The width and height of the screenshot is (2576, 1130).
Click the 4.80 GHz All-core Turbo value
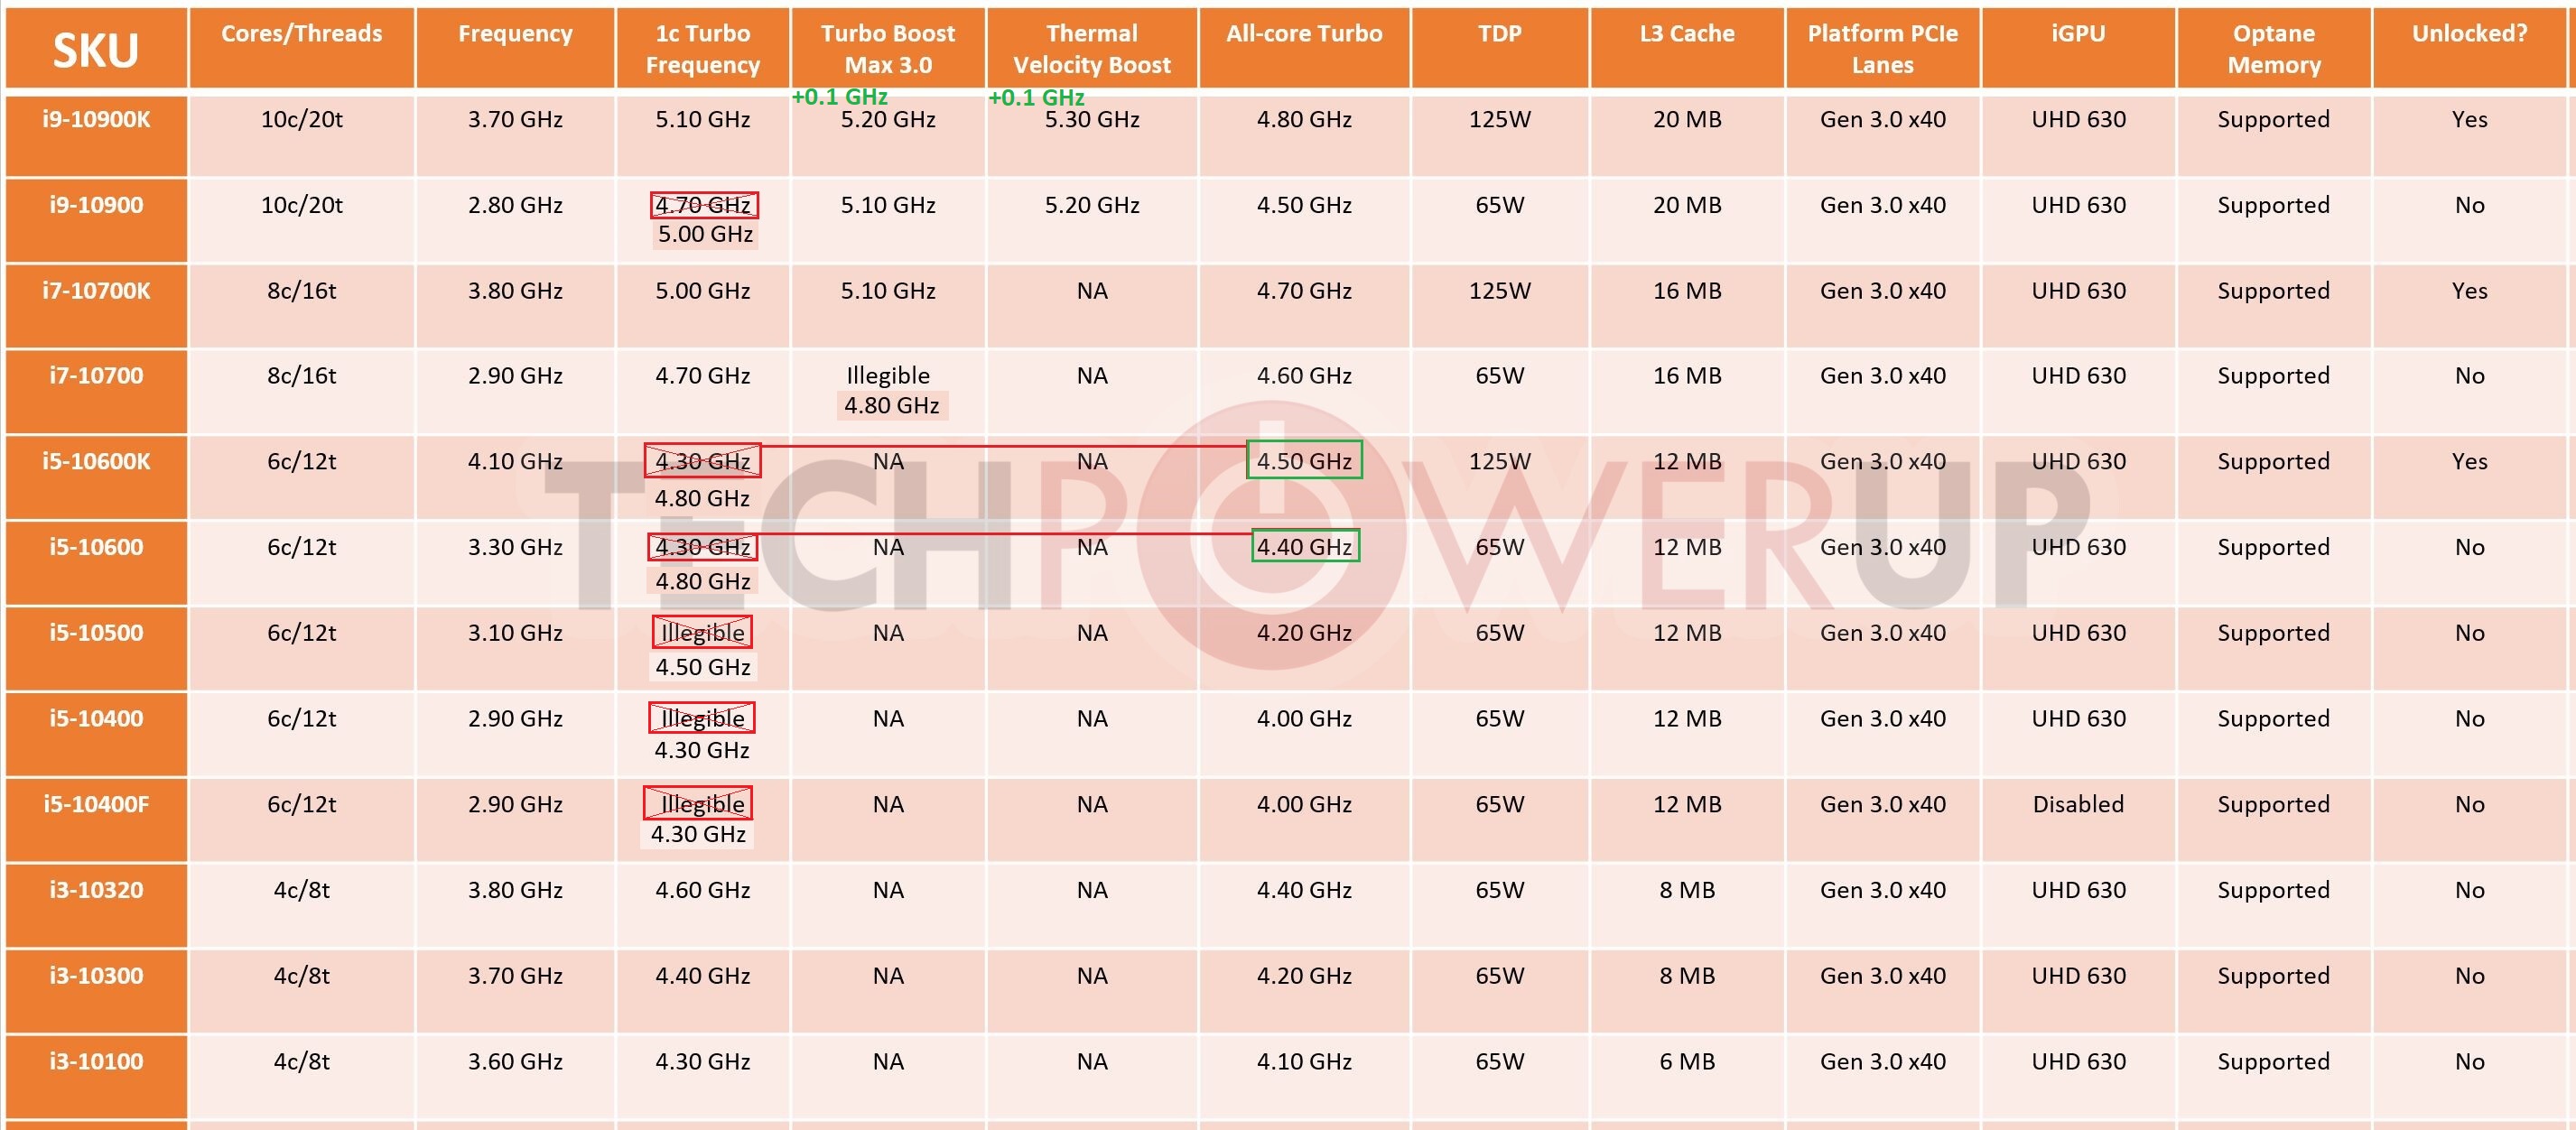tap(1304, 120)
